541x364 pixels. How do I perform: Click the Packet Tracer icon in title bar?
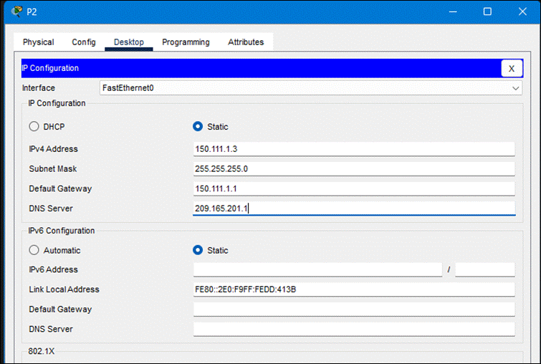16,11
